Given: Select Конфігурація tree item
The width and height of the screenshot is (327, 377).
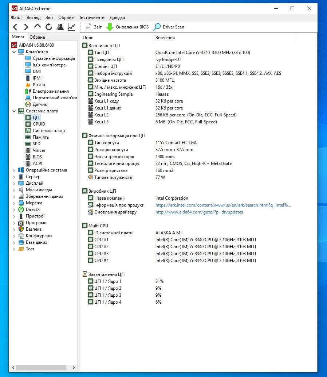Looking at the screenshot, I should [x=35, y=236].
